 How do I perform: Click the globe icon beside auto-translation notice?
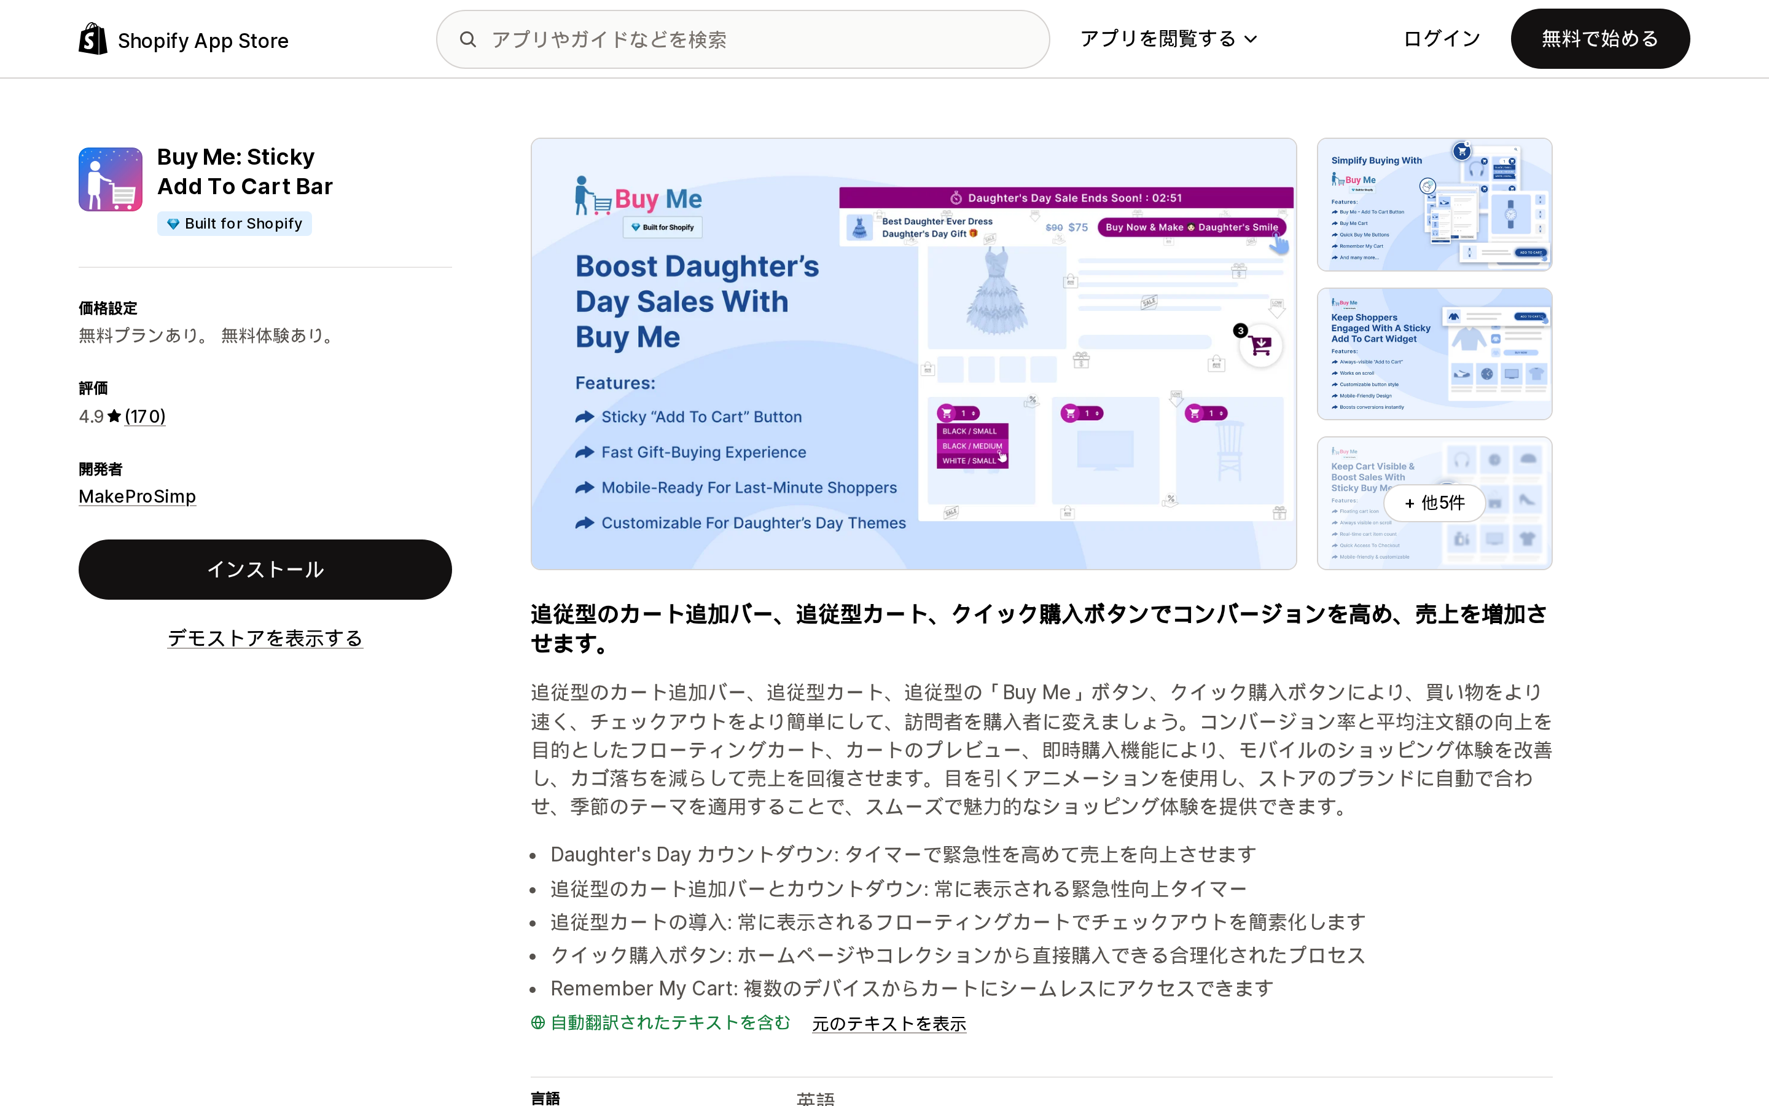point(538,1022)
